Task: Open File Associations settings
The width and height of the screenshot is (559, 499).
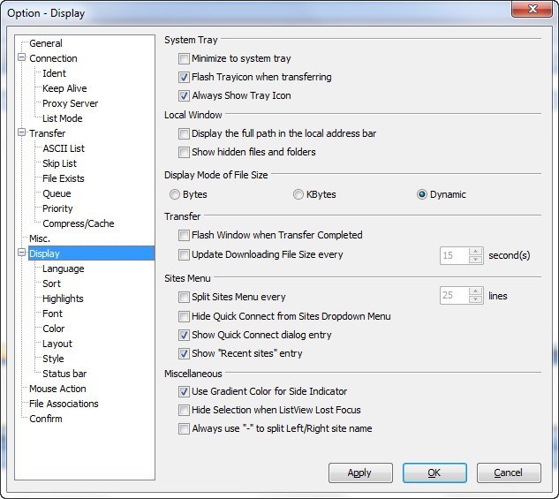Action: click(x=64, y=404)
